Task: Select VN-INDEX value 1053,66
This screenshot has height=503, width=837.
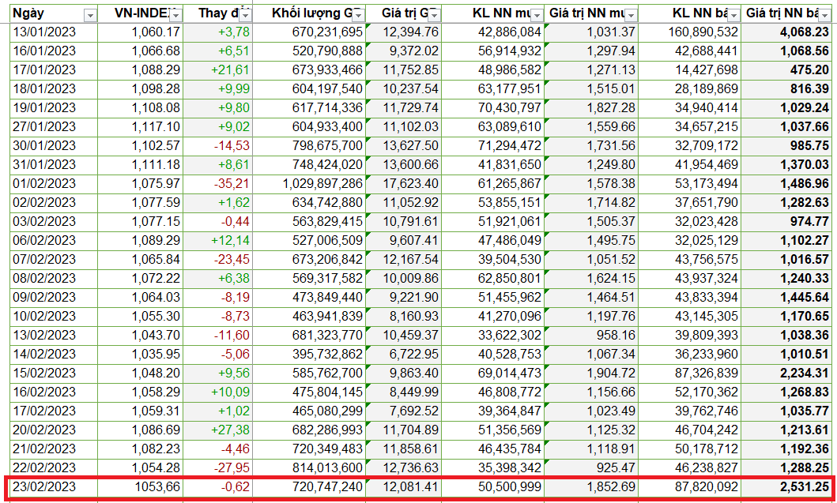Action: click(x=141, y=486)
